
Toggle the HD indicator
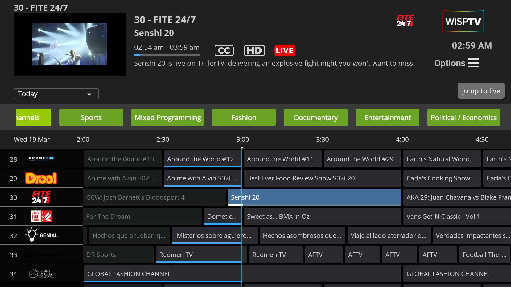point(254,50)
